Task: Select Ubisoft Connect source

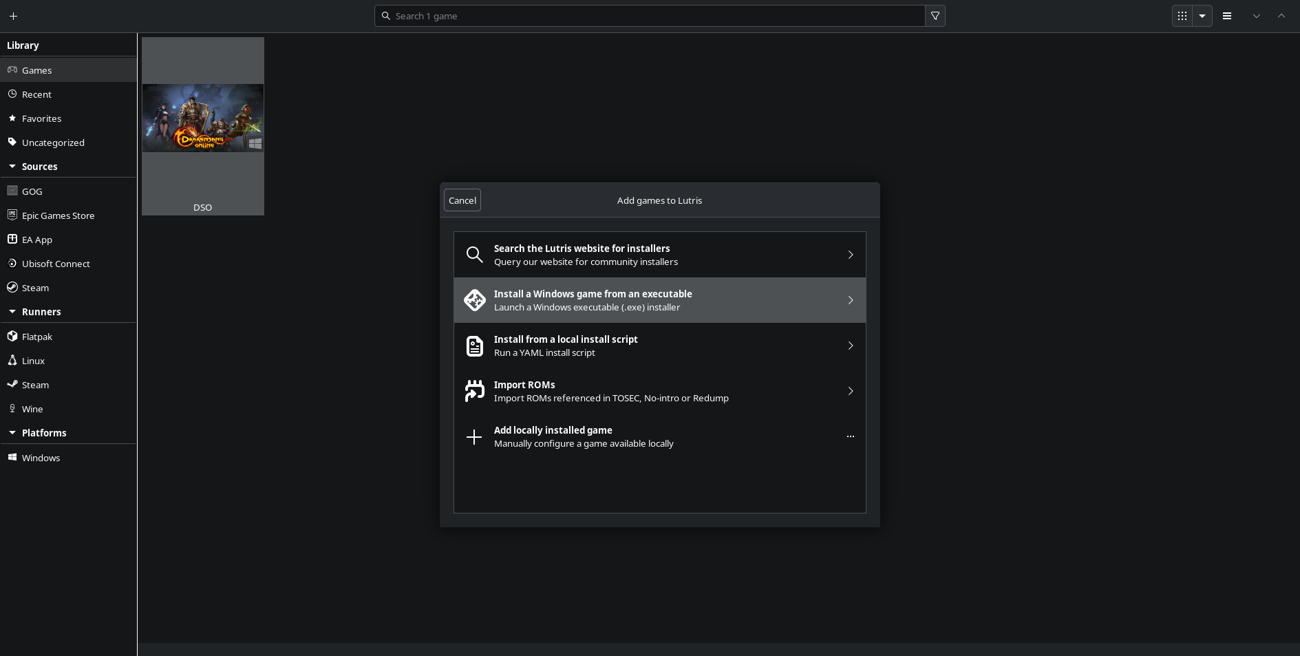Action: tap(68, 264)
